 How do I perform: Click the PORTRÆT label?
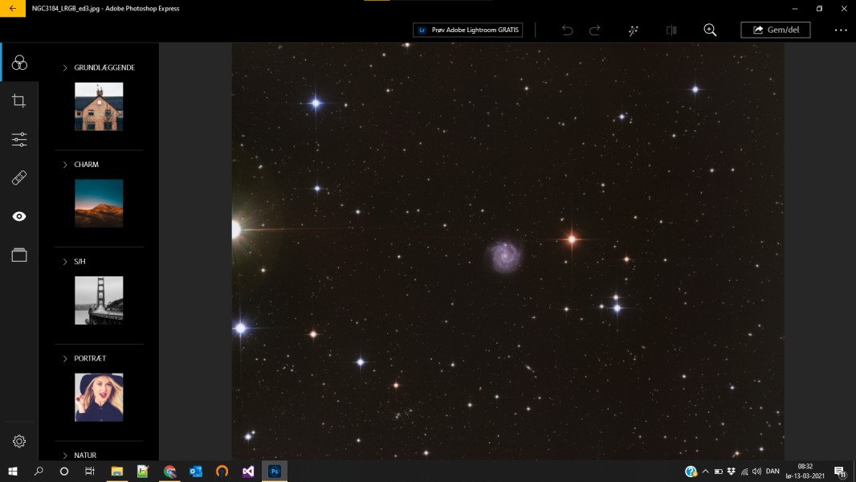pyautogui.click(x=90, y=358)
